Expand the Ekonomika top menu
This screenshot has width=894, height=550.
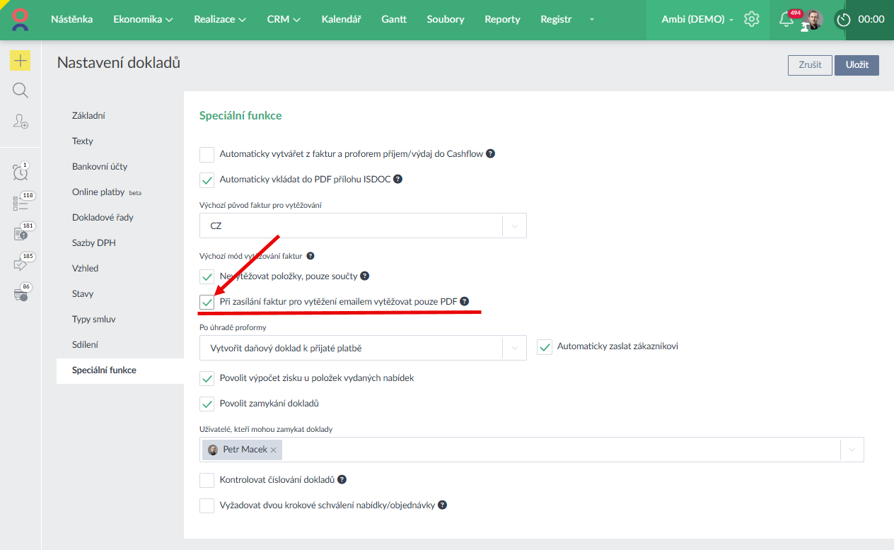[x=143, y=20]
